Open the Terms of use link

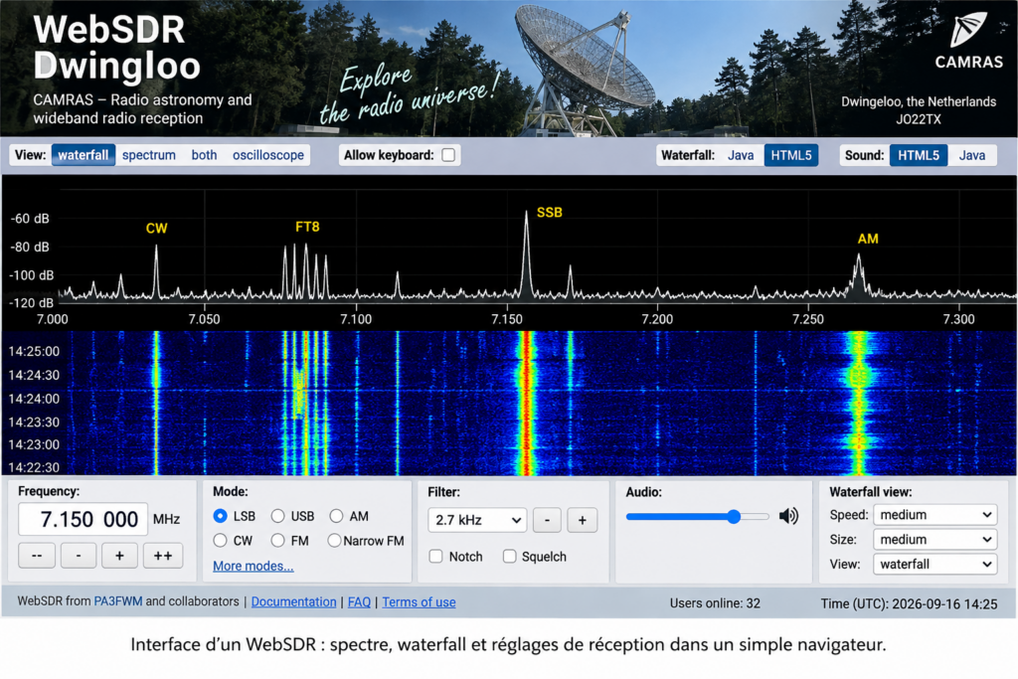coord(419,601)
